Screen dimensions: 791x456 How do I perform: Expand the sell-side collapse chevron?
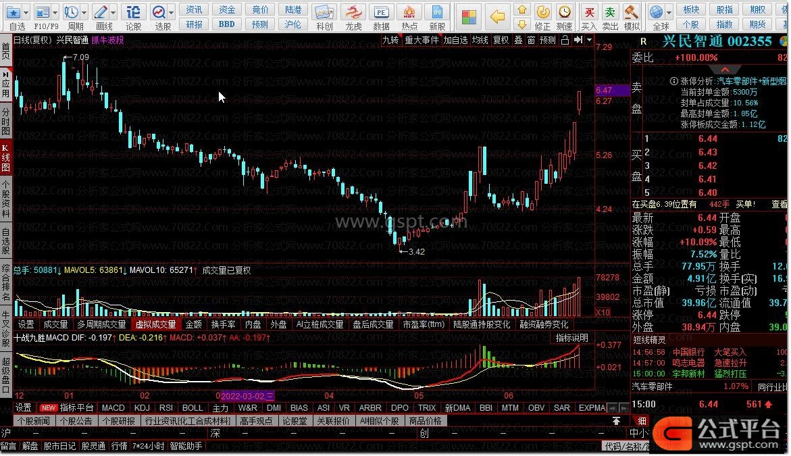pos(725,70)
